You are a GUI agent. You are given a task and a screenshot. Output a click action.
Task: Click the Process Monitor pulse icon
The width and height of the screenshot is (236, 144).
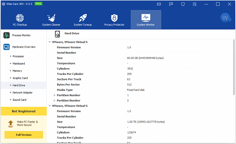6,36
